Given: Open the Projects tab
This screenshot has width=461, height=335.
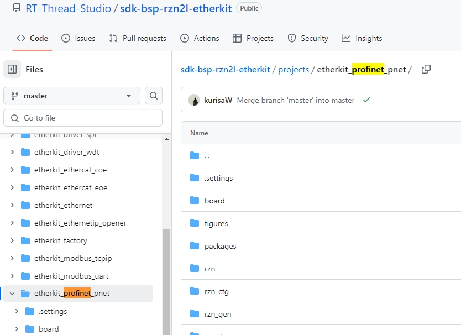Looking at the screenshot, I should coord(253,38).
